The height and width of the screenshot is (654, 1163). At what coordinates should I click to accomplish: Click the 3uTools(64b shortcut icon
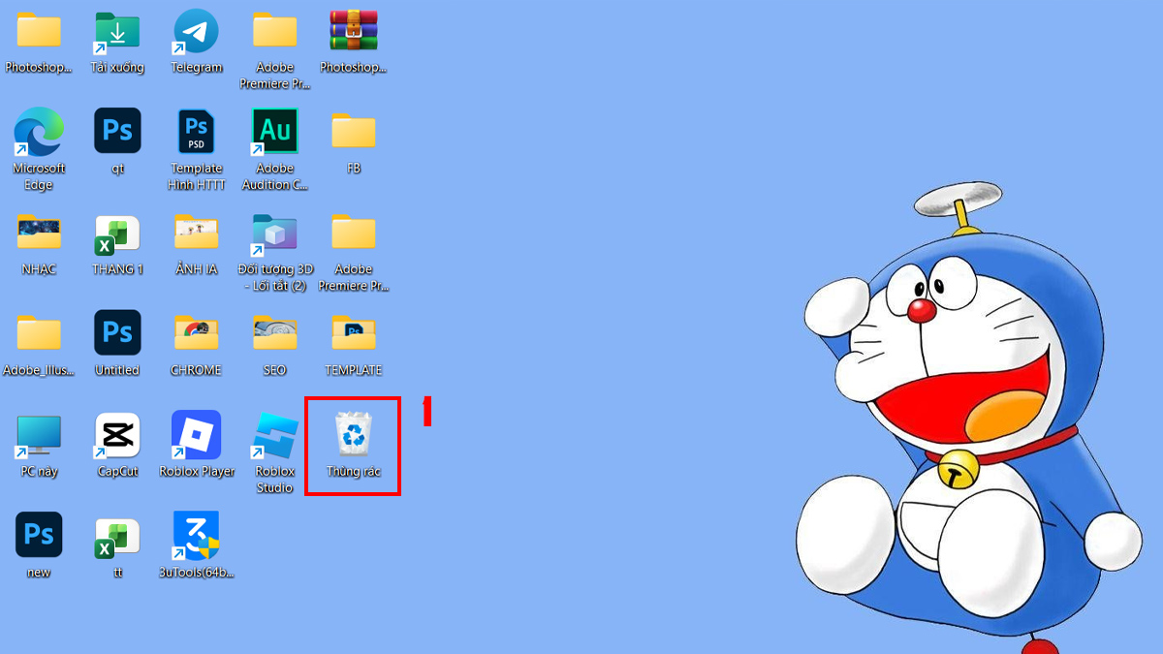coord(196,536)
